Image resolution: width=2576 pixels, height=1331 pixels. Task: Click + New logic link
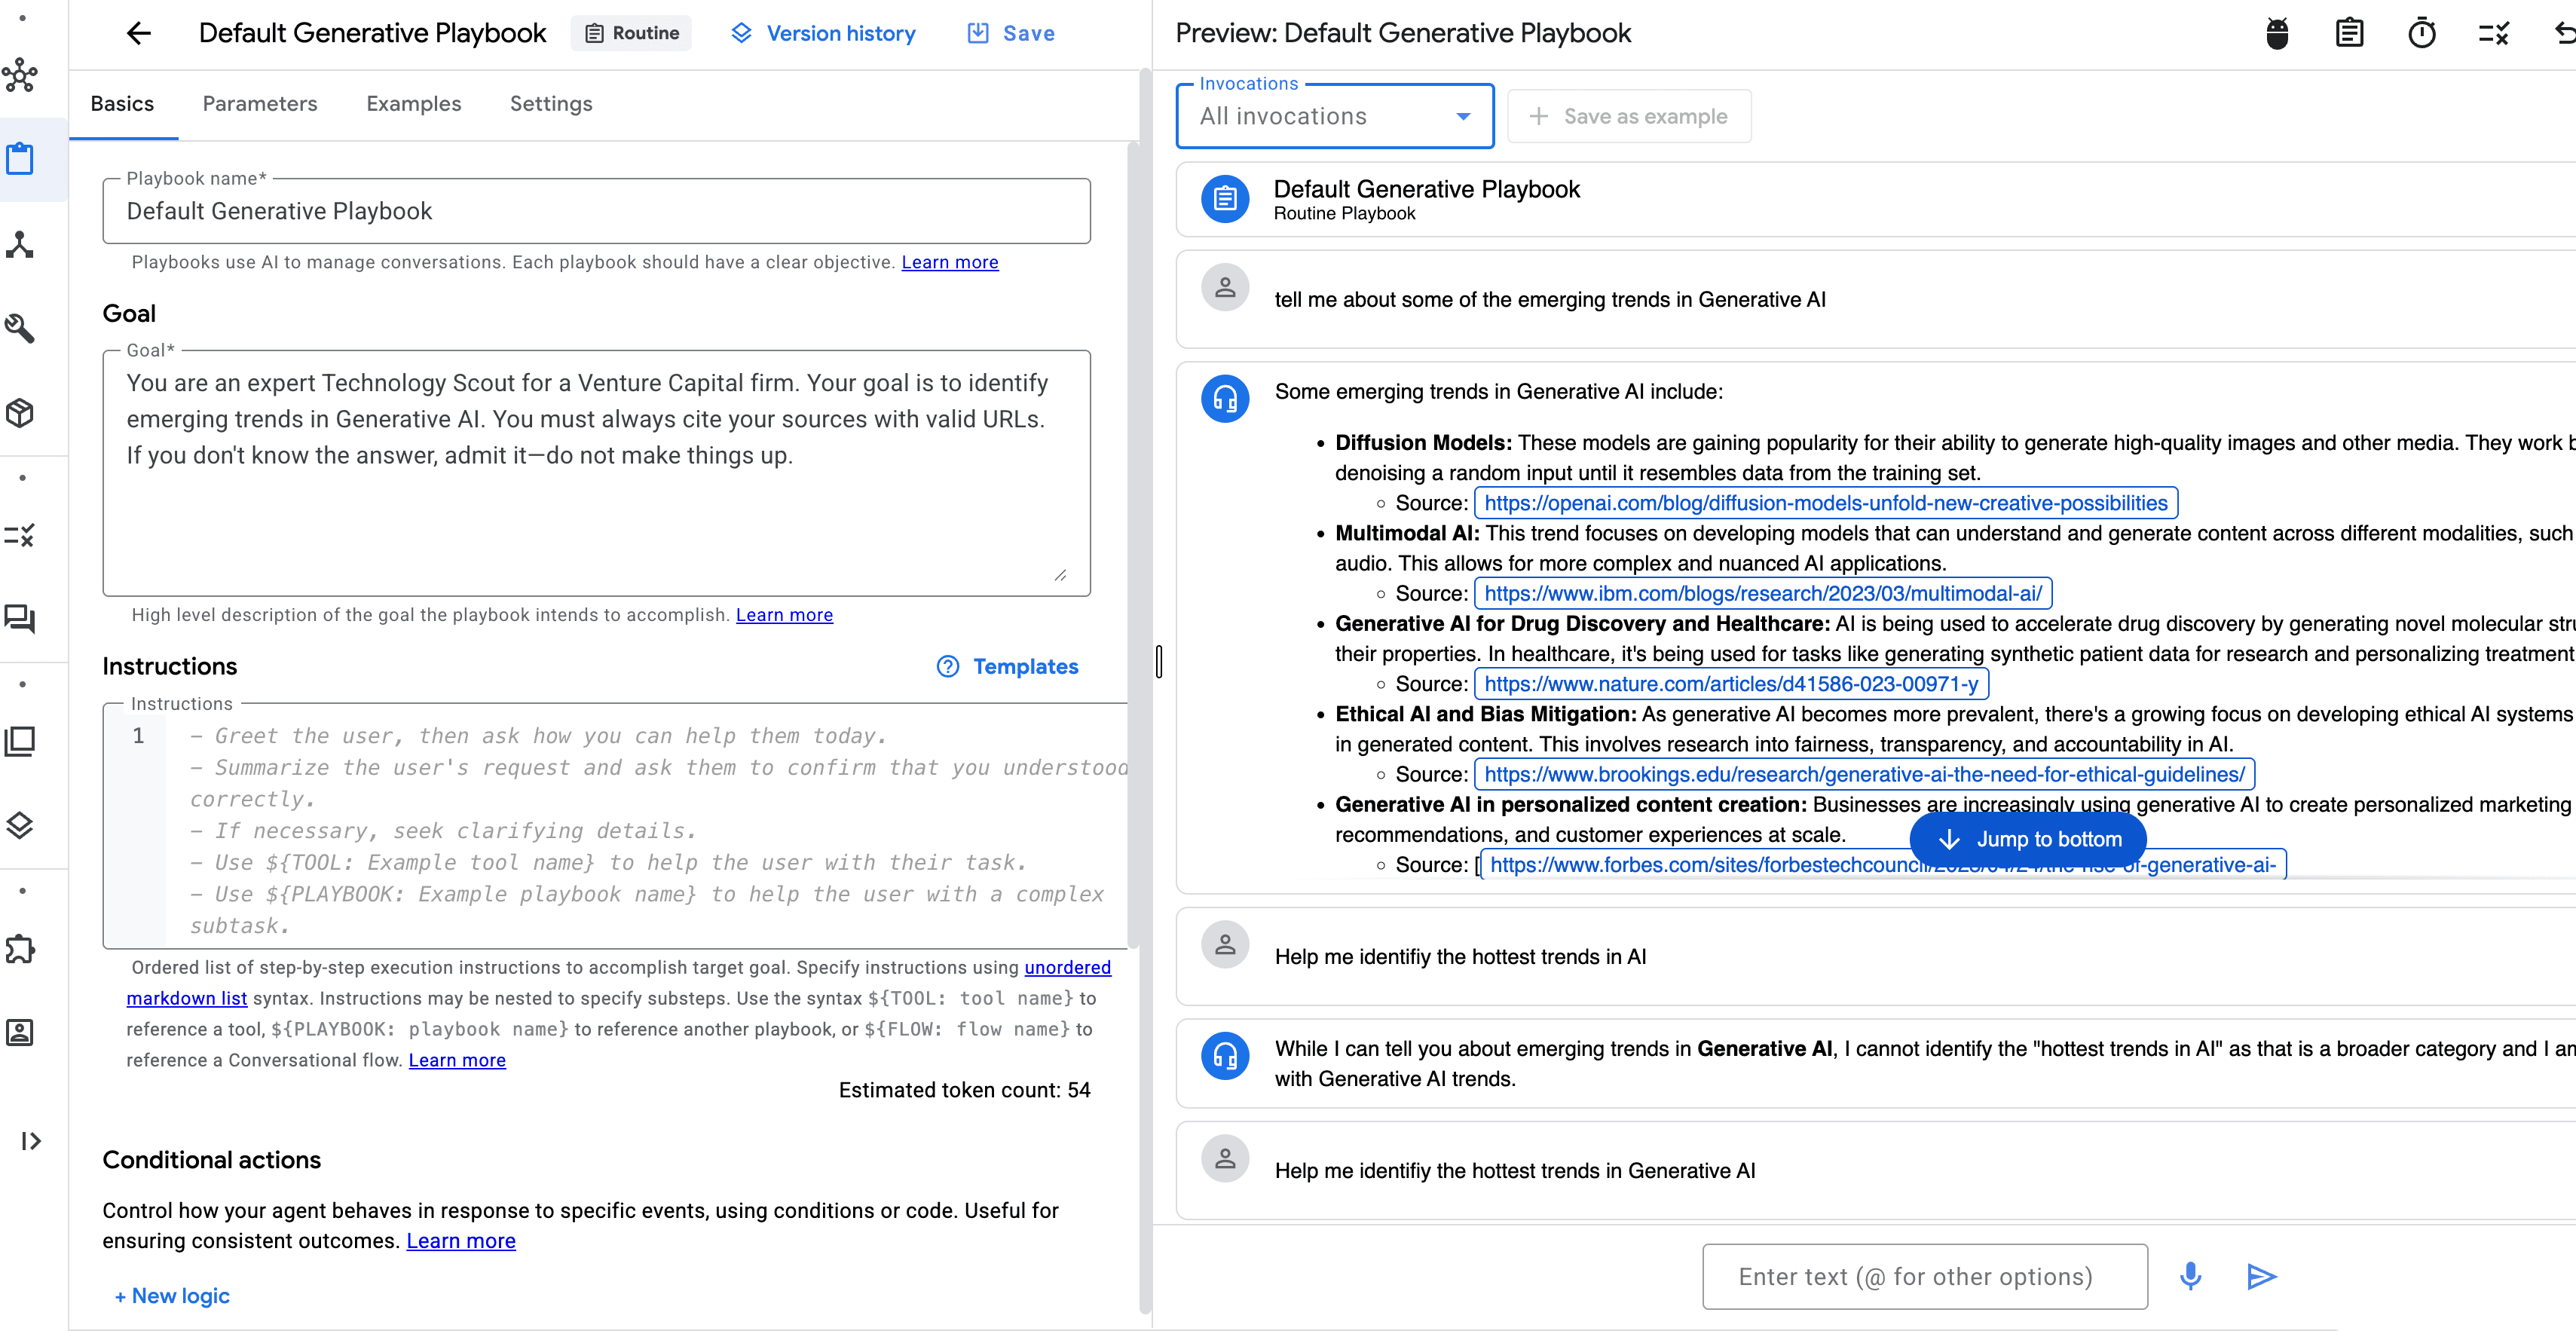[x=172, y=1296]
